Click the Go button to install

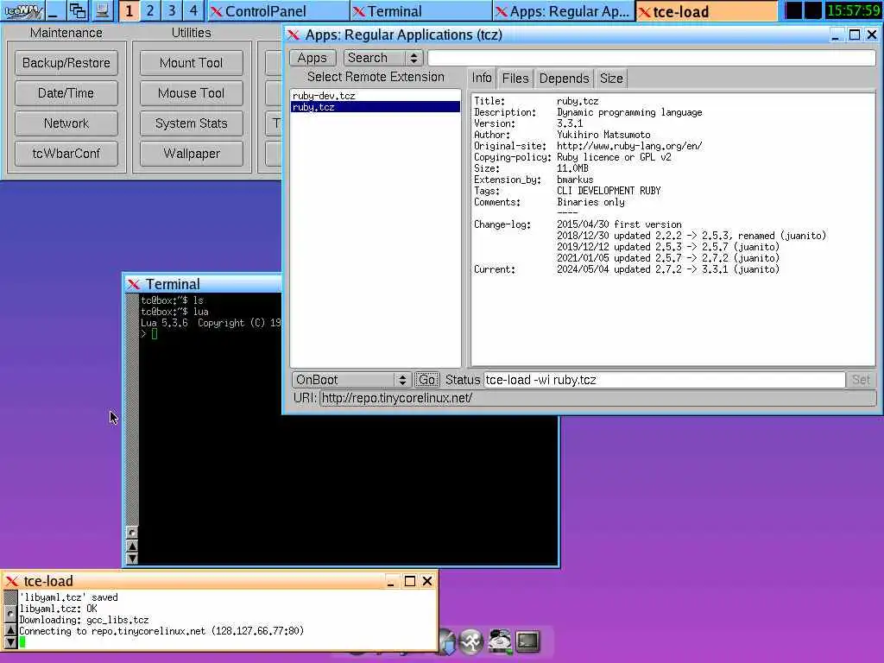[426, 380]
